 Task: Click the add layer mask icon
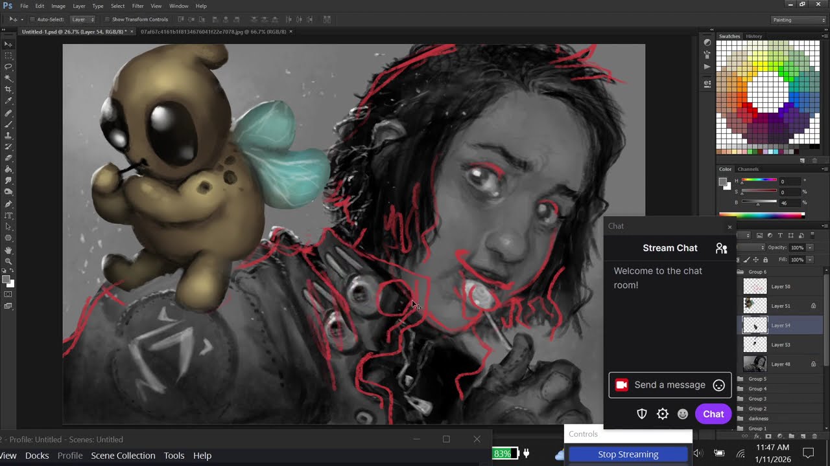click(x=768, y=436)
